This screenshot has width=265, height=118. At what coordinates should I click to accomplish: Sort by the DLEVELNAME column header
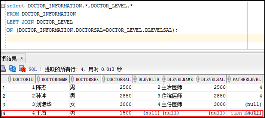178,79
